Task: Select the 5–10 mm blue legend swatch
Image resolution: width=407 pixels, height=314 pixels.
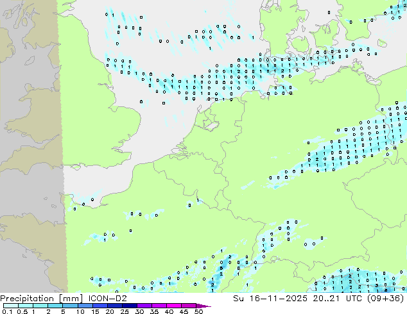Action: [x=70, y=306]
